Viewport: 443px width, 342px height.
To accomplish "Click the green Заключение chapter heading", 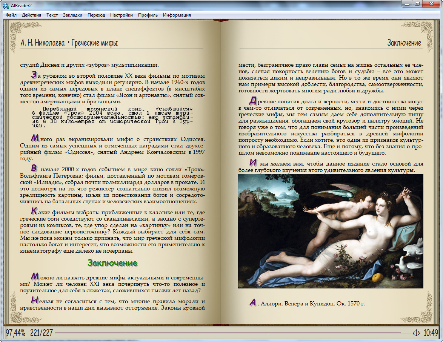I will (x=112, y=263).
